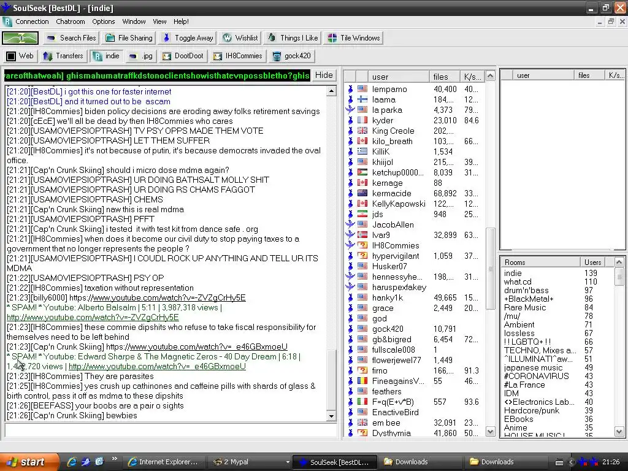Click the flag icon next to kyder
Image resolution: width=628 pixels, height=471 pixels.
pos(362,120)
